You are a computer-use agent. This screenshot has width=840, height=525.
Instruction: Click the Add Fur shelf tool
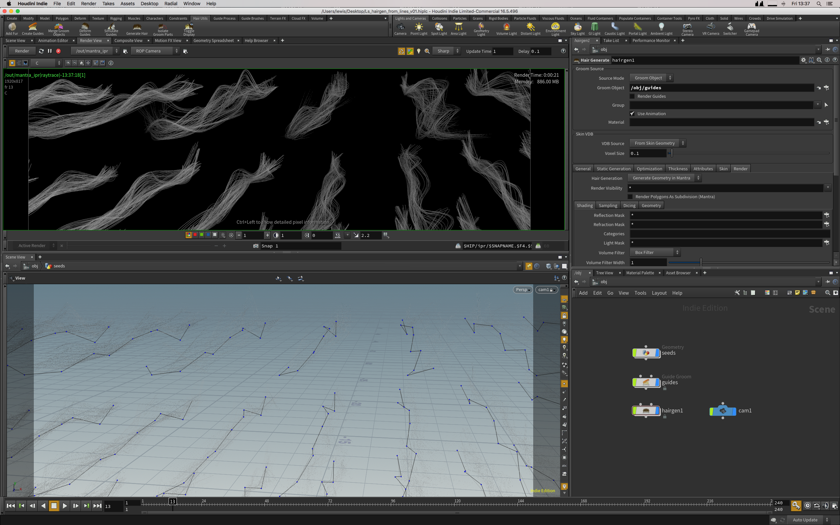(x=12, y=29)
